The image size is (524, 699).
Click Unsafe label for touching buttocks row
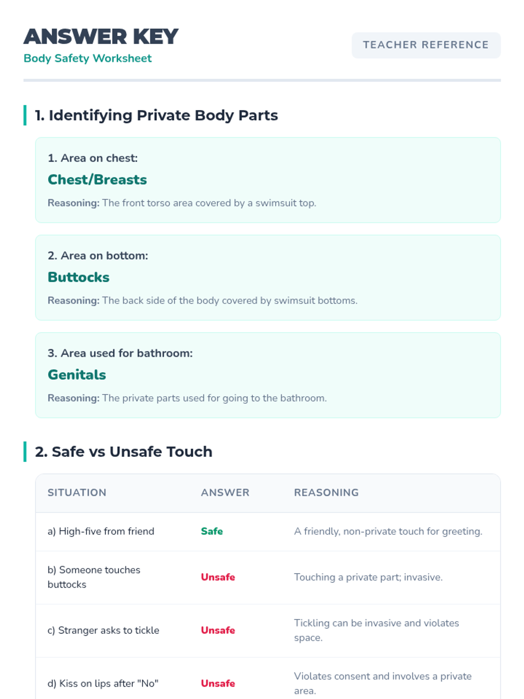pyautogui.click(x=218, y=577)
